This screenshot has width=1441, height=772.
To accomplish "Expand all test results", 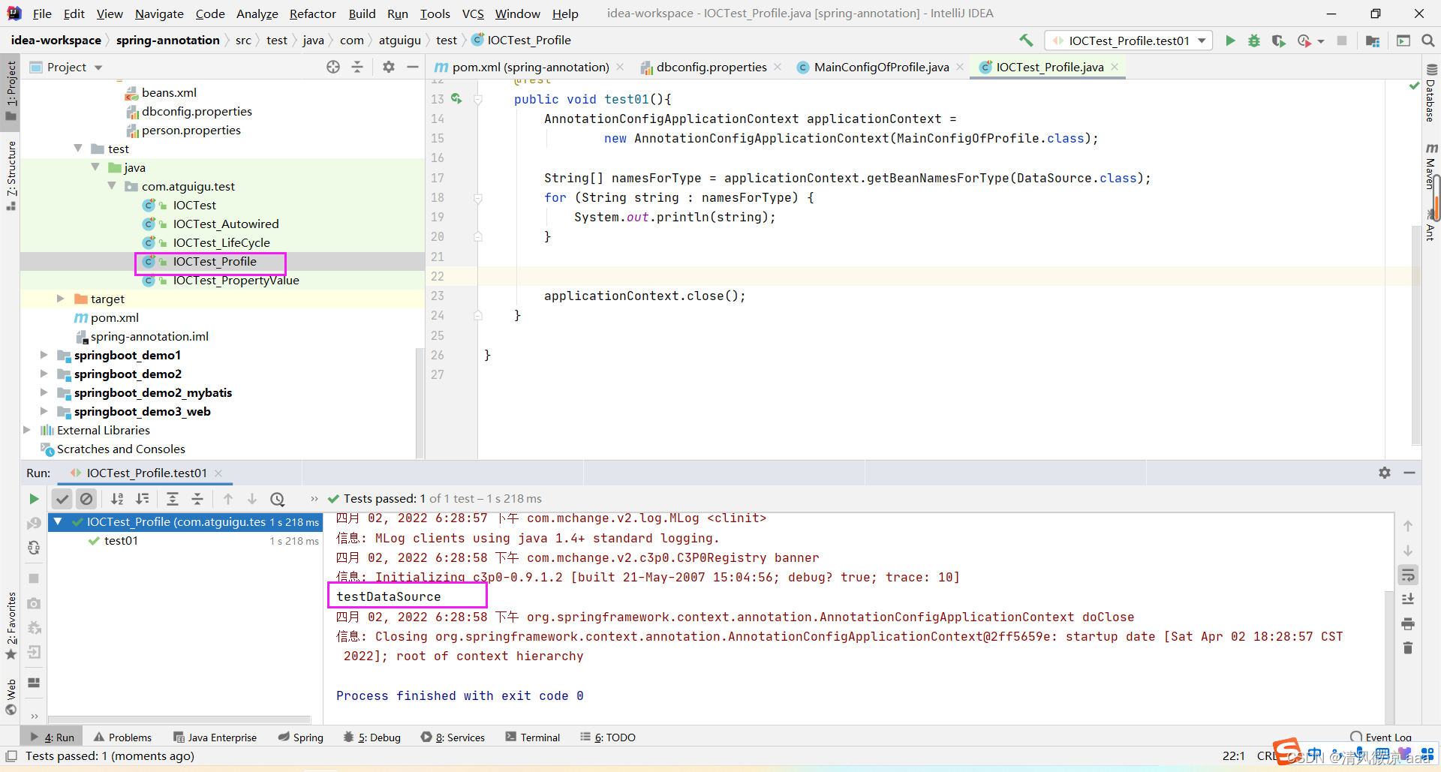I will (x=173, y=499).
